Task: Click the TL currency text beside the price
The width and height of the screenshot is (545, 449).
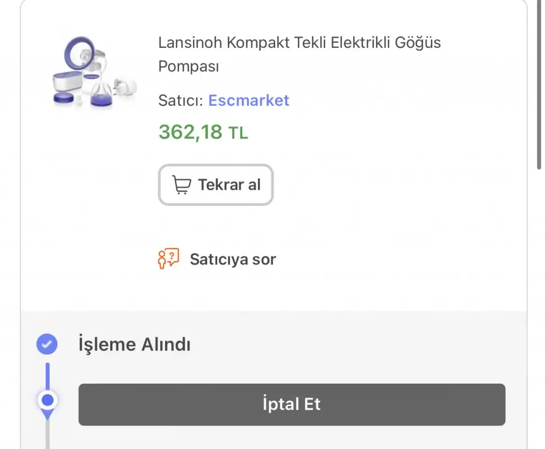Action: click(238, 133)
